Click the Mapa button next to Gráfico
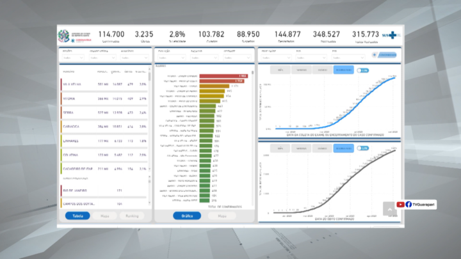Viewport: 461px width, 259px height. coord(222,216)
